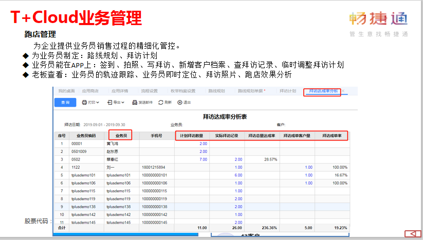
Task: Open the 我的桌面 tab
Action: (66, 91)
